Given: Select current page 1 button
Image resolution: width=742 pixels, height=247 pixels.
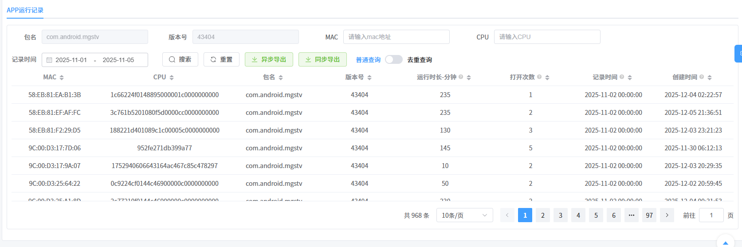Looking at the screenshot, I should (x=525, y=215).
